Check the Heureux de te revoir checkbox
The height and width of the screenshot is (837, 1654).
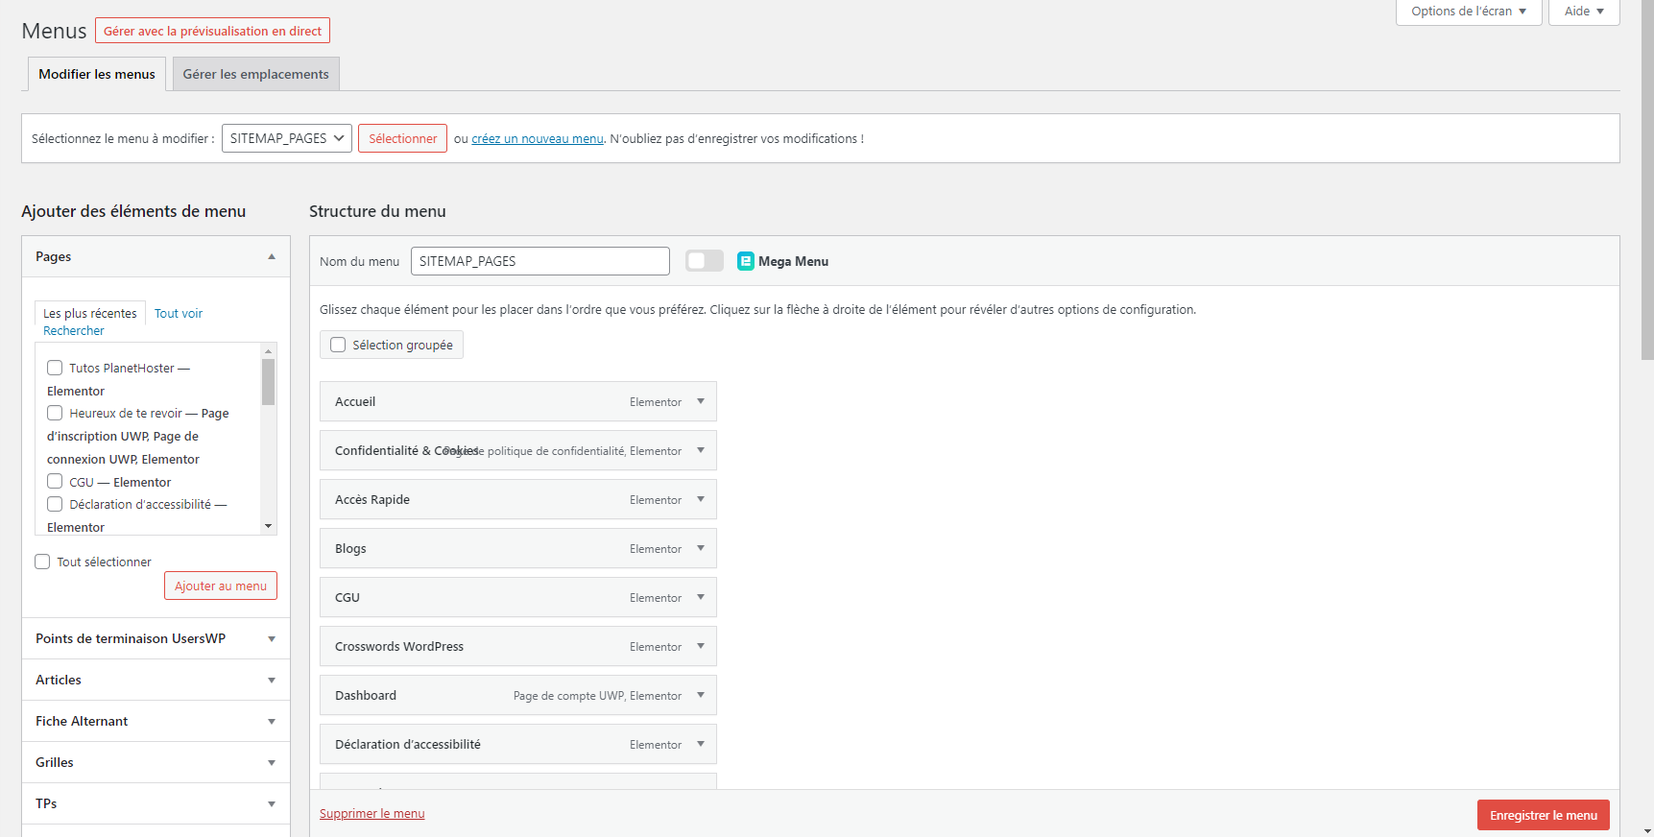(55, 413)
